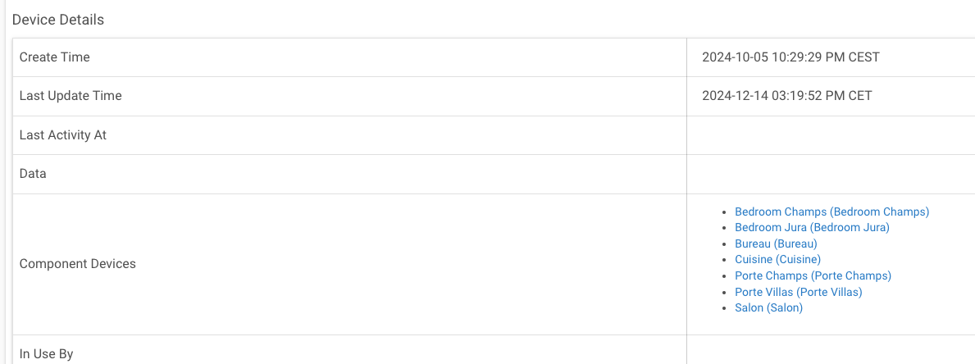The image size is (975, 364).
Task: Click the Last Activity At label
Action: pos(63,134)
